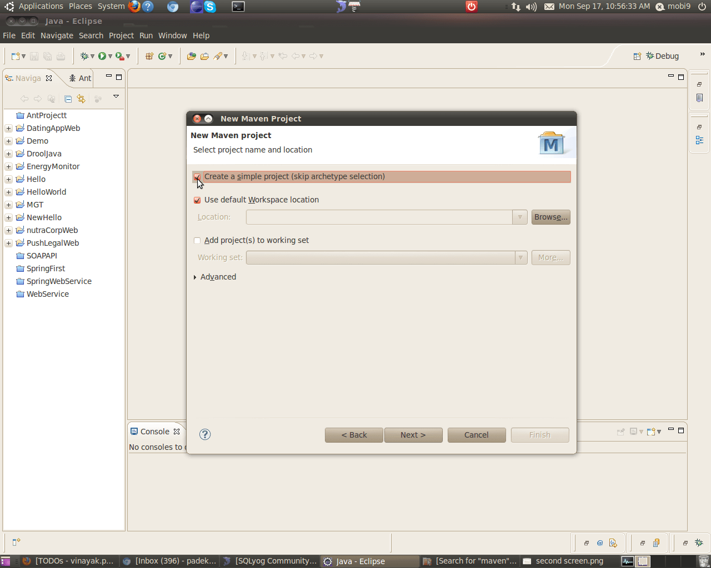Click the help question mark in the Maven dialog

coord(205,435)
